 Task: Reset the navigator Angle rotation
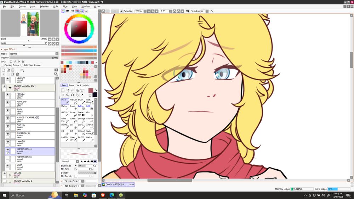(x=57, y=43)
